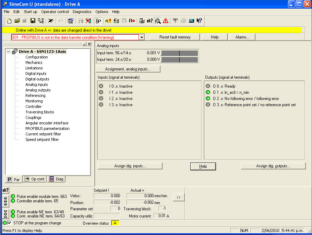Image resolution: width=312 pixels, height=235 pixels.
Task: Open the Options menu
Action: pos(102,12)
